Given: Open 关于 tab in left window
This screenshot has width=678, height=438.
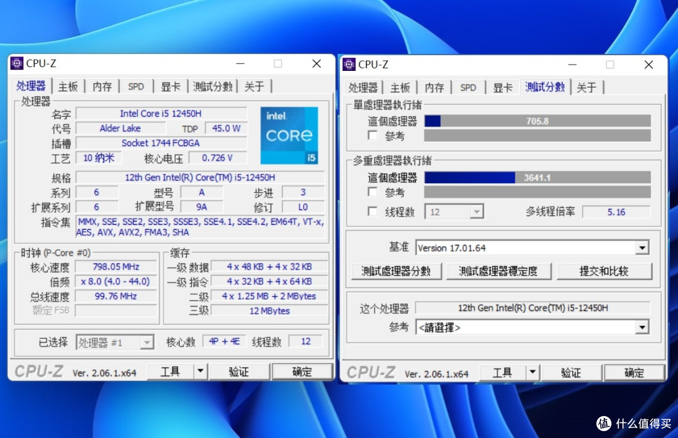Looking at the screenshot, I should click(254, 87).
